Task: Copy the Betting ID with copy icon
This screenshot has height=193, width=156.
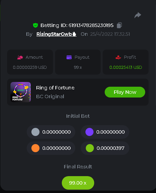Action: pos(119,25)
